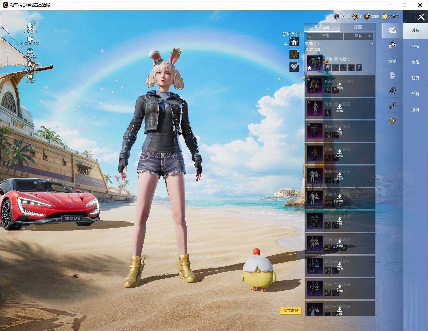Open the 显示设置 display settings eye
The height and width of the screenshot is (331, 428).
[x=30, y=51]
